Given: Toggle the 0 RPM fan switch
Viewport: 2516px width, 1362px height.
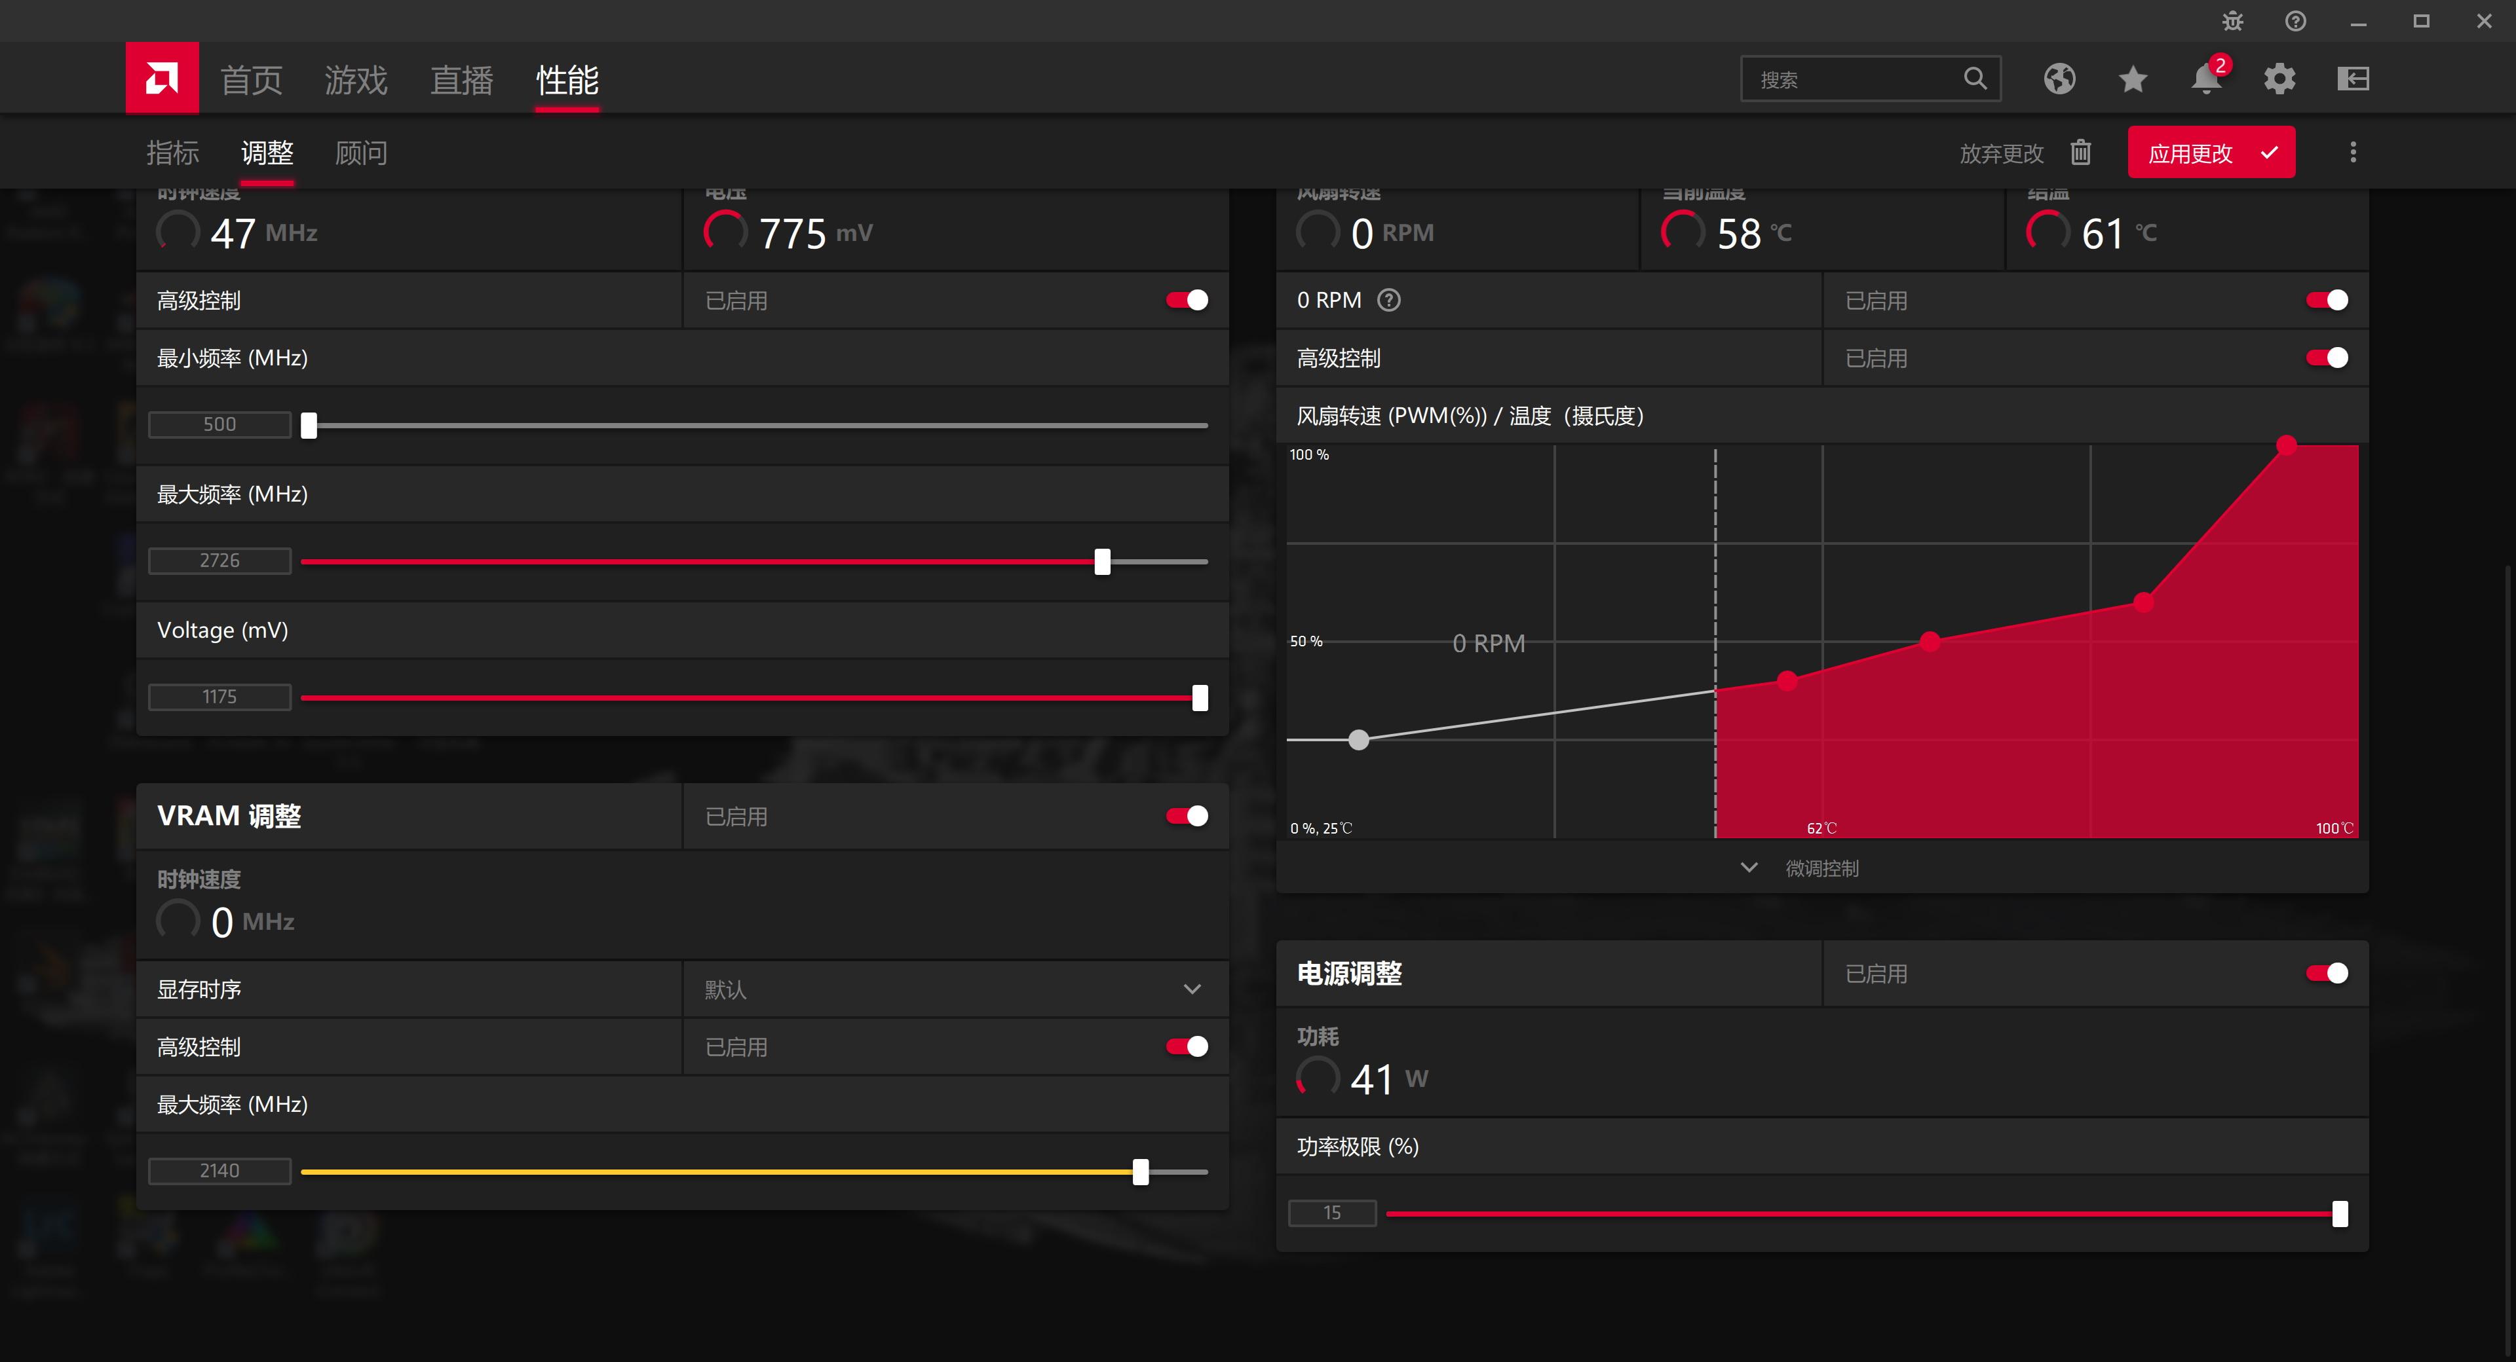Looking at the screenshot, I should [2327, 301].
